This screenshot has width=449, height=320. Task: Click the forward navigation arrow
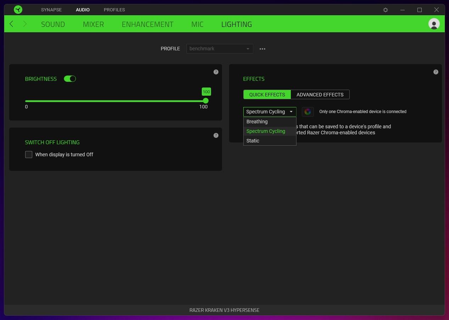coord(25,24)
